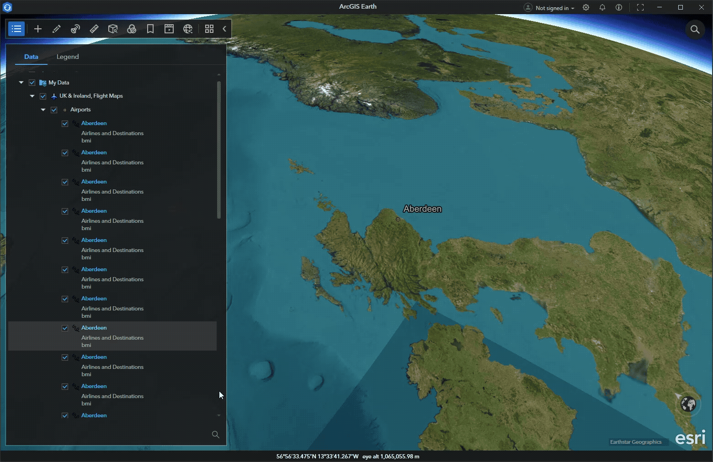
Task: Click the Data panel scroll down arrow
Action: [x=219, y=415]
